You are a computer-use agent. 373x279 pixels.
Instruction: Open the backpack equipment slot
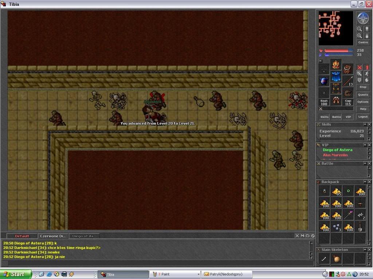tap(348, 69)
